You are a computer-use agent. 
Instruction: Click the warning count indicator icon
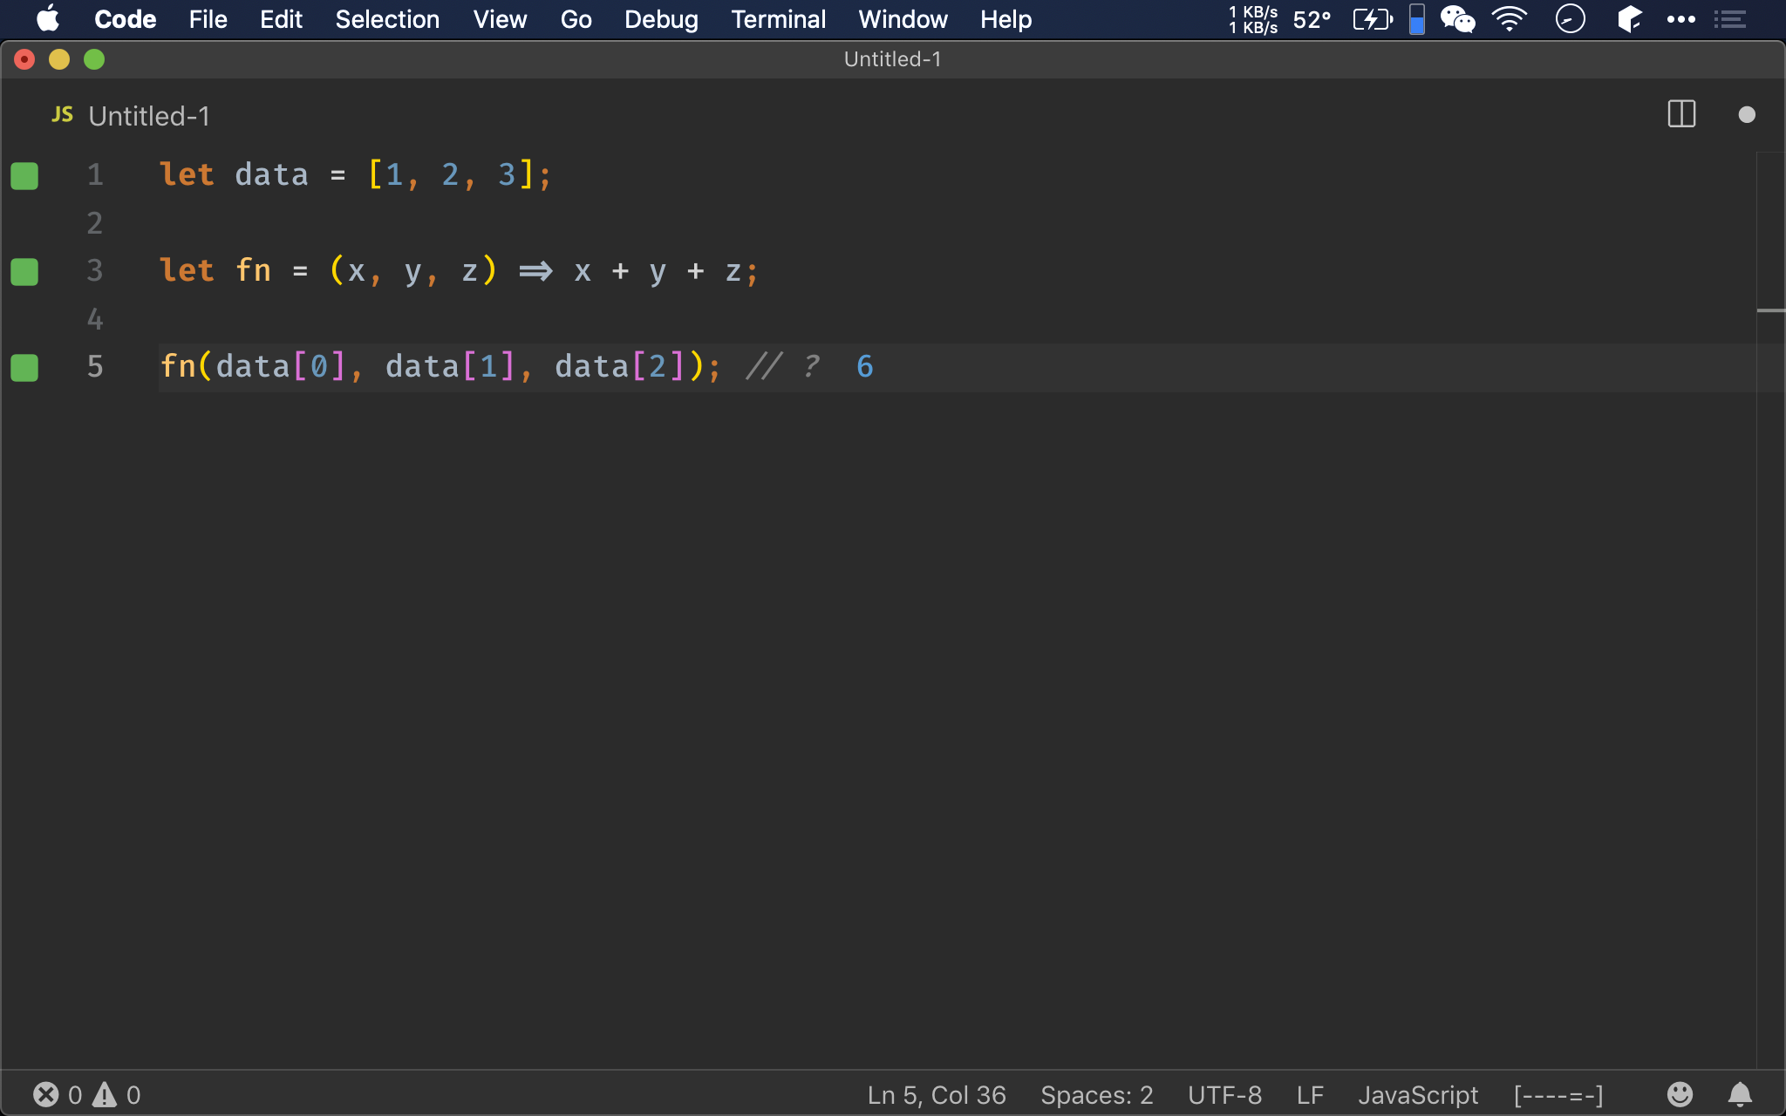coord(103,1092)
